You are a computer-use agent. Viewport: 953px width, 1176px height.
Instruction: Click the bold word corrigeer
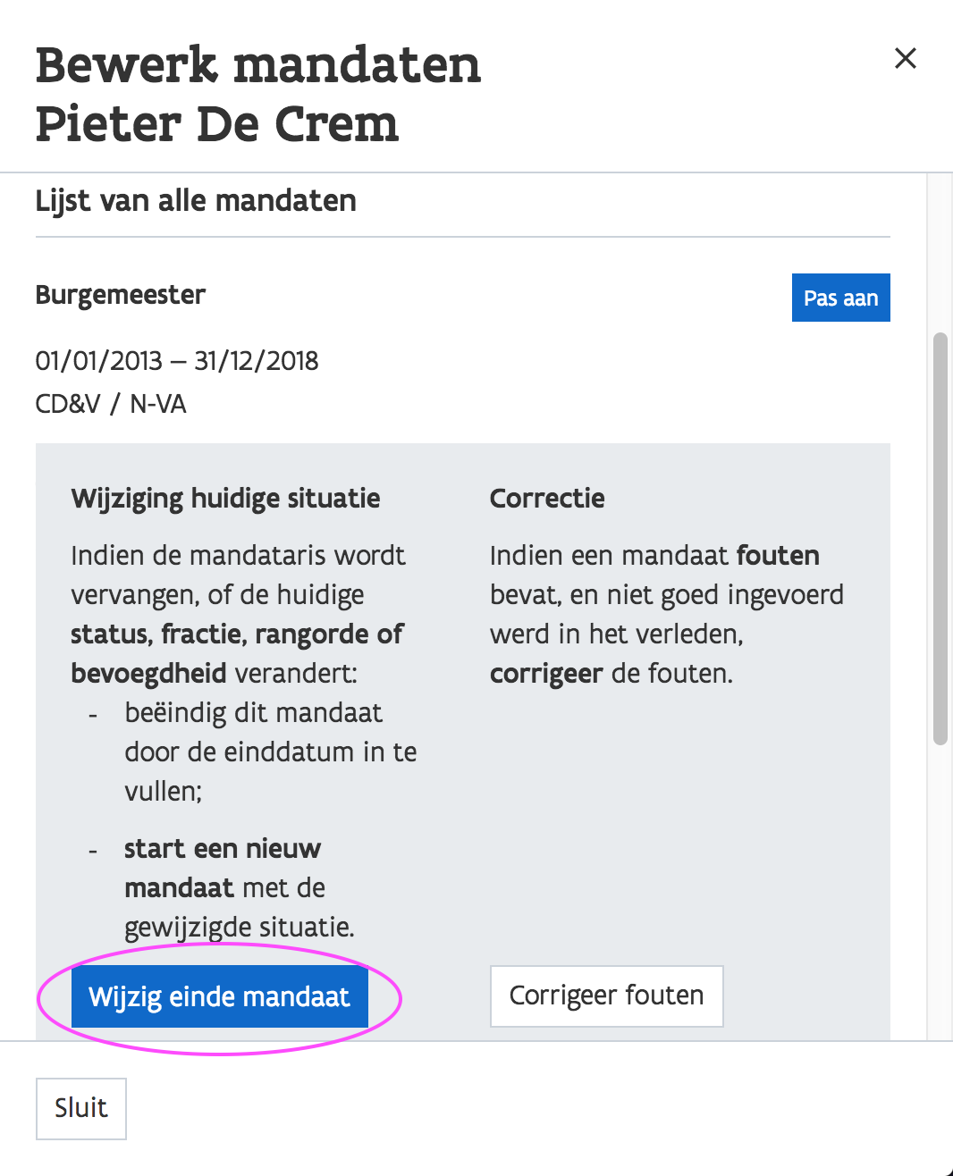[x=545, y=674]
